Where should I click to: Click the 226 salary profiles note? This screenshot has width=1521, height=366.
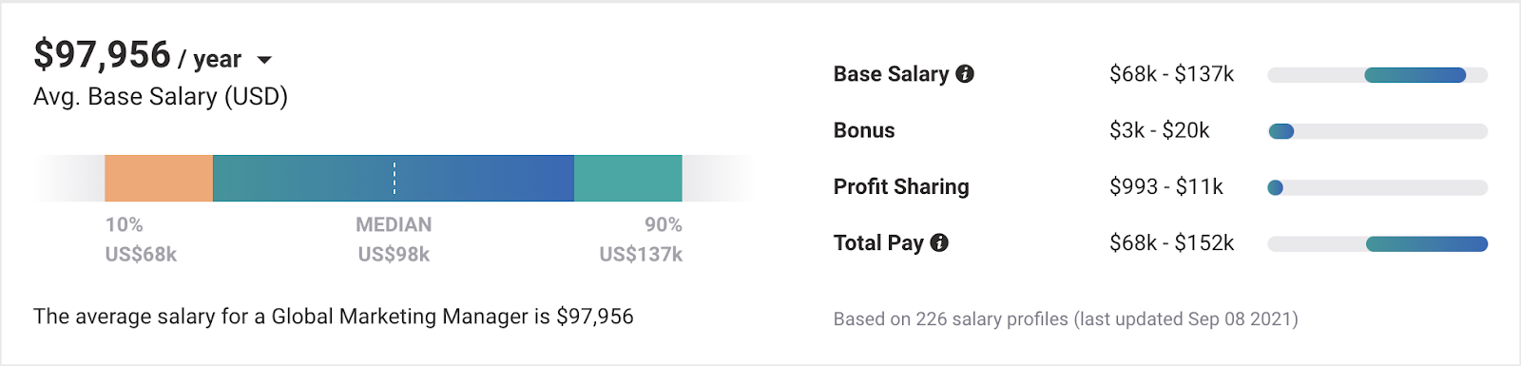pos(1066,319)
